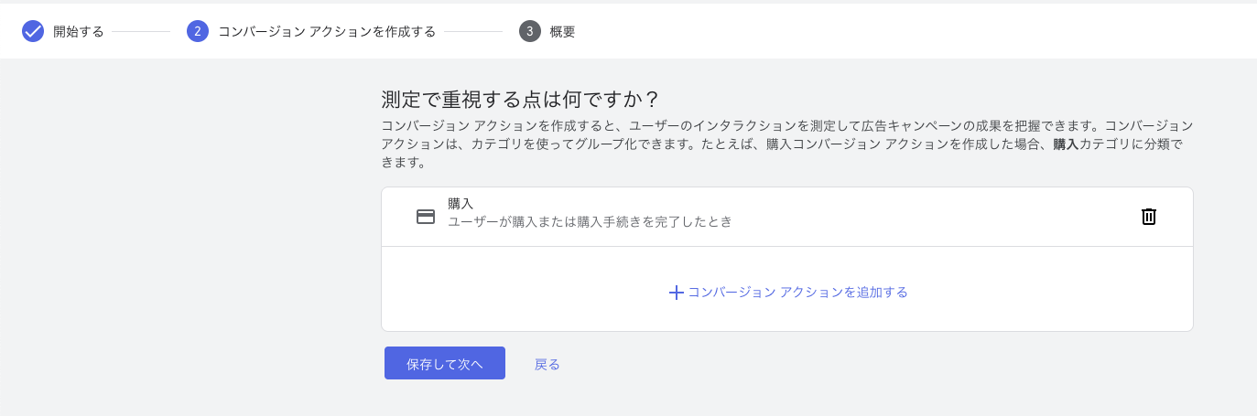This screenshot has width=1257, height=416.
Task: Select the 購入 title in the list row
Action: pyautogui.click(x=461, y=204)
